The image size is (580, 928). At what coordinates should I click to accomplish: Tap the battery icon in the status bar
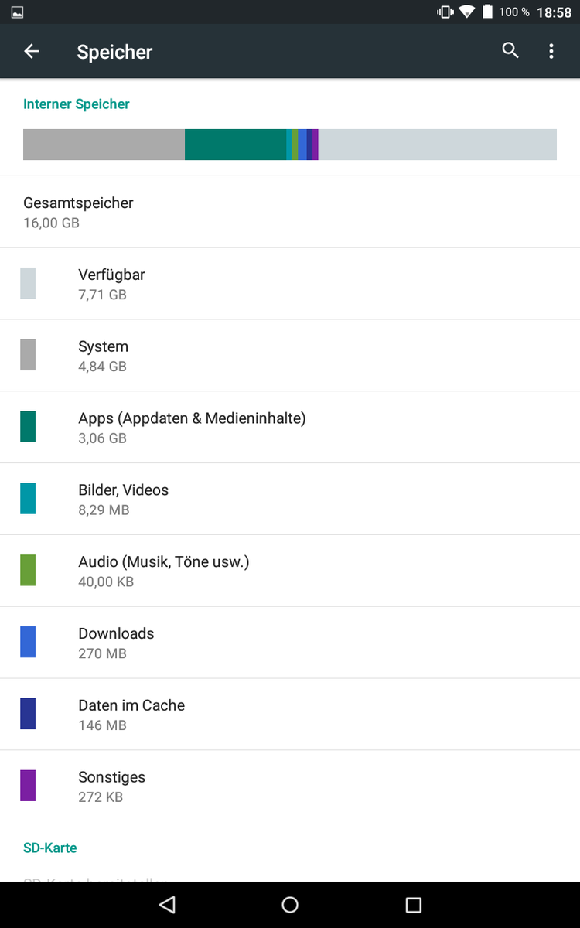[x=487, y=12]
